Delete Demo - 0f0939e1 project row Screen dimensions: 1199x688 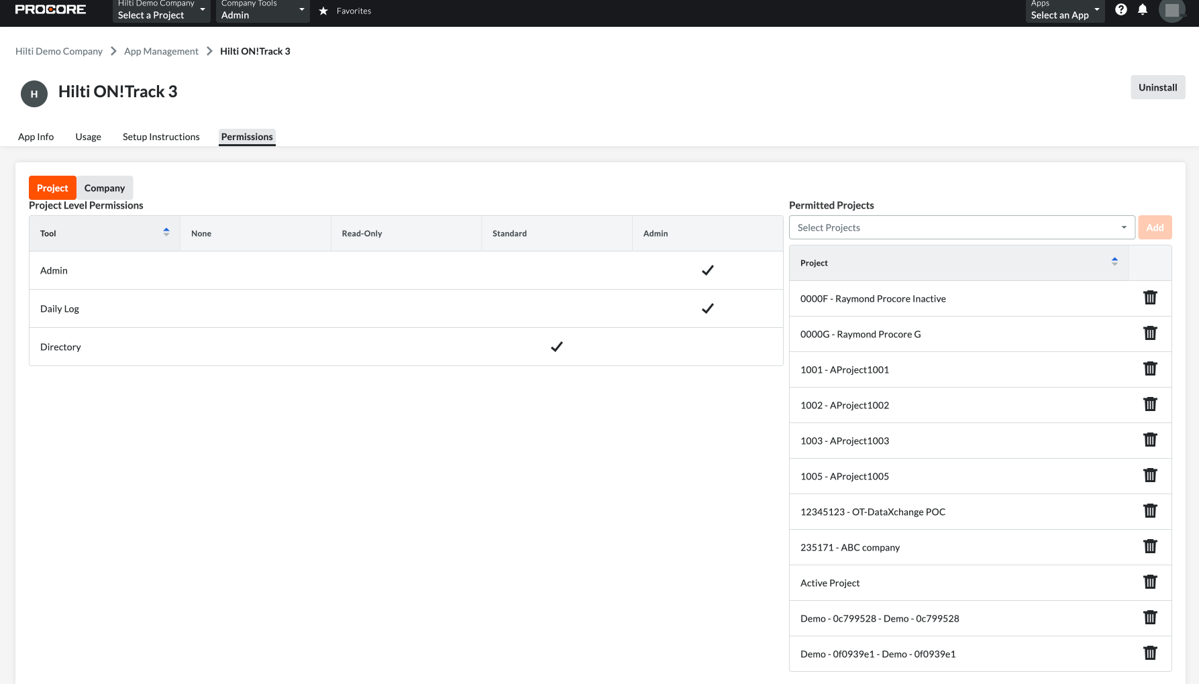pos(1150,653)
